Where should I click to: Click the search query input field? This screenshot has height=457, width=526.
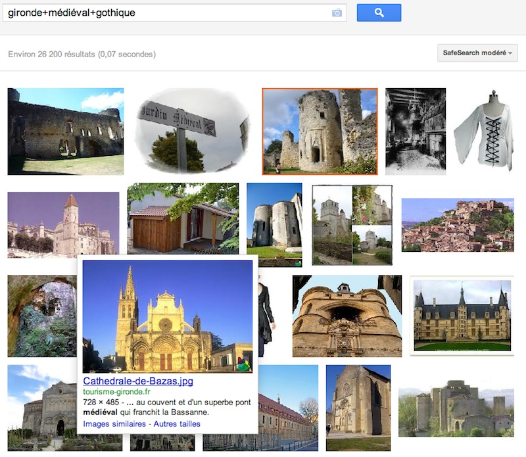coord(164,12)
